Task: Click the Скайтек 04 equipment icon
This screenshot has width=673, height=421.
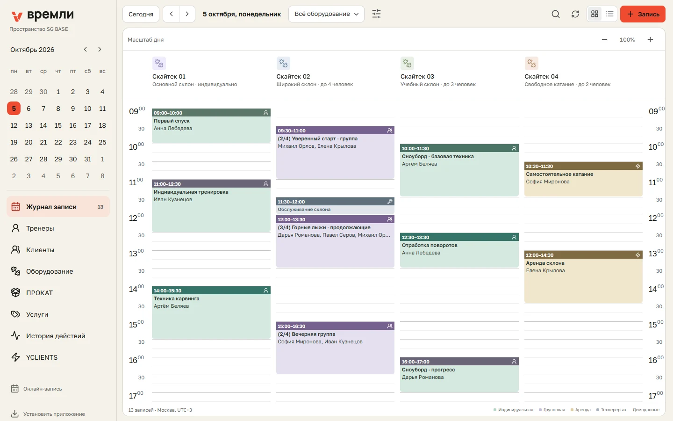Action: click(531, 63)
